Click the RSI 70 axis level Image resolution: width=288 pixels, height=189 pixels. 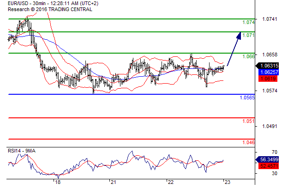coord(275,152)
